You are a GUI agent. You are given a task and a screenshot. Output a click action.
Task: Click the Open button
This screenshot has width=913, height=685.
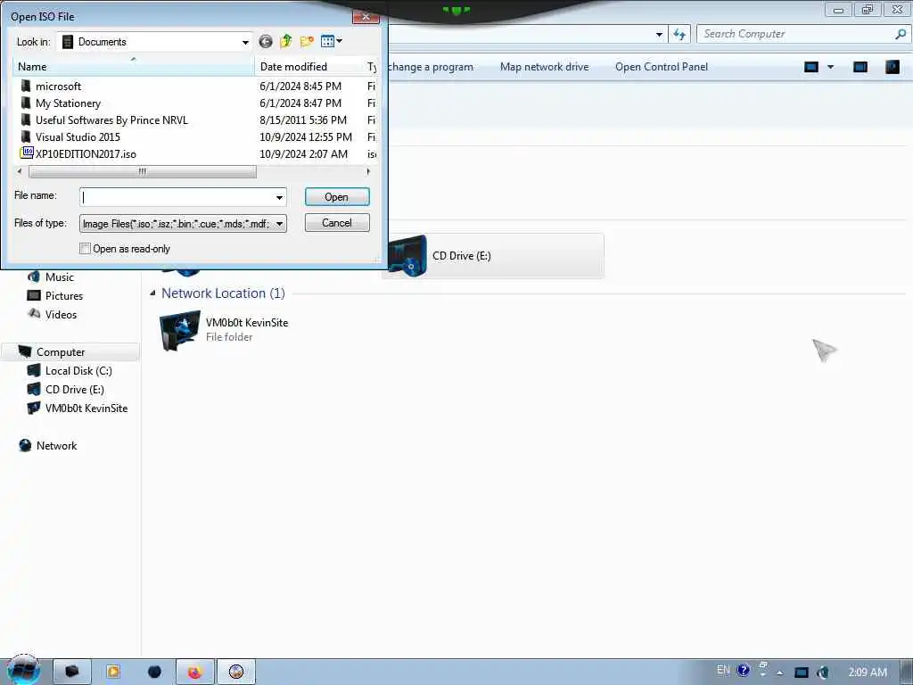point(337,197)
